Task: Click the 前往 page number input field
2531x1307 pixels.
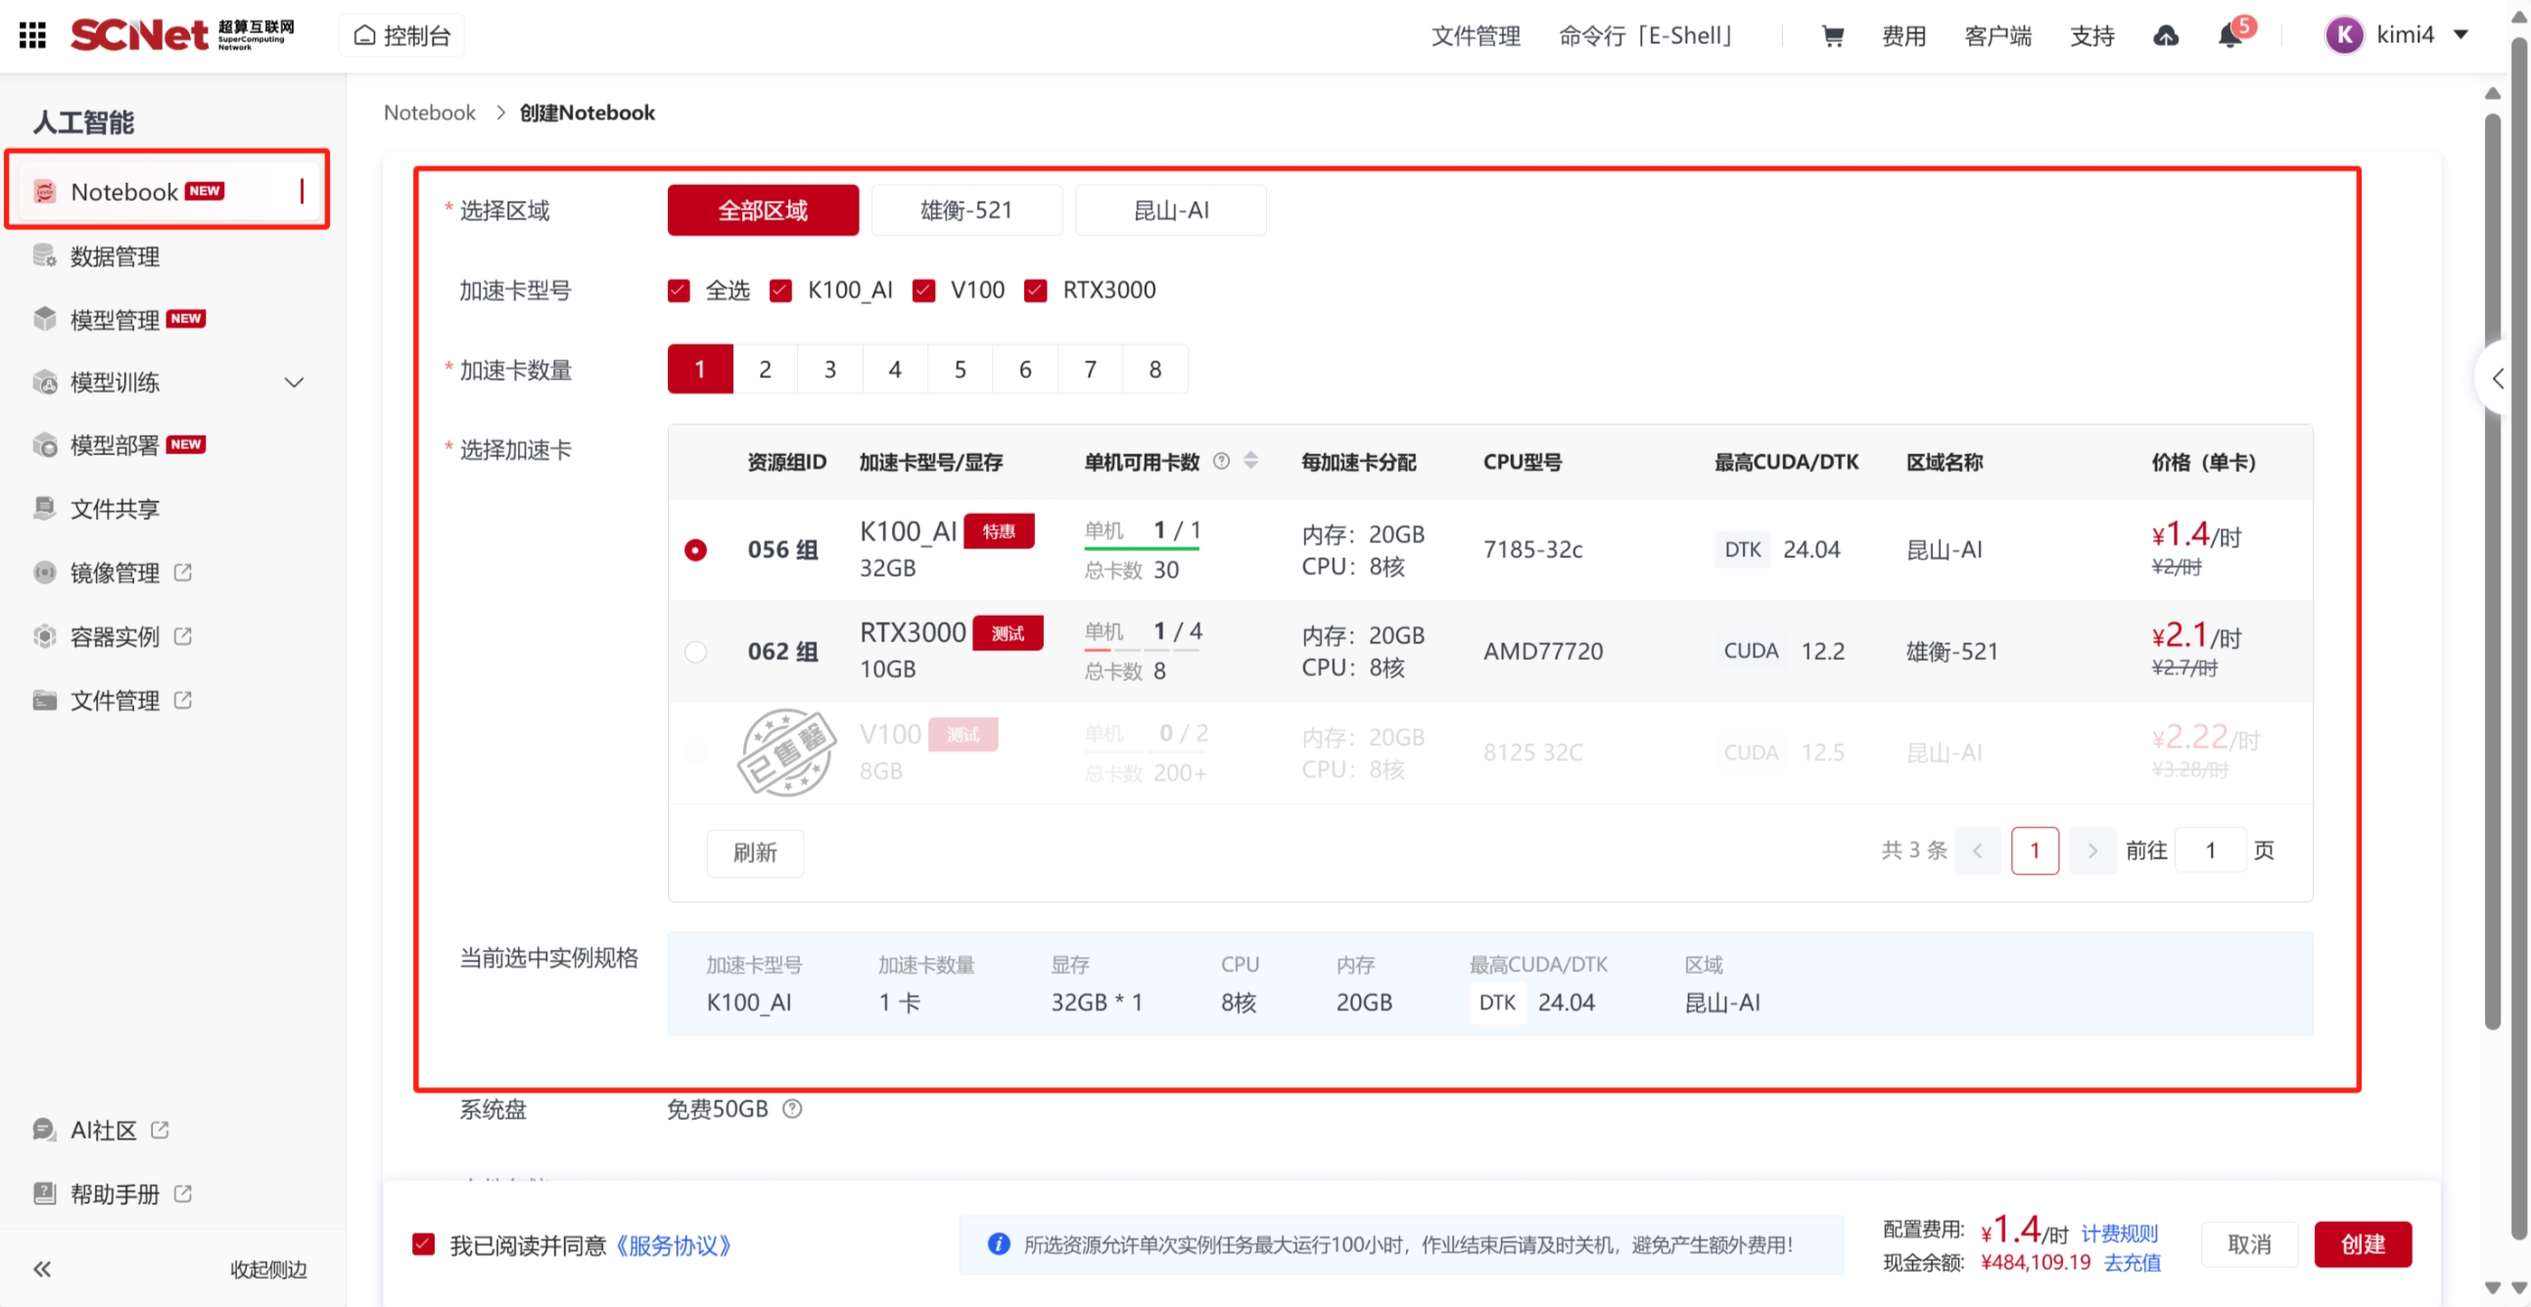Action: pyautogui.click(x=2210, y=850)
